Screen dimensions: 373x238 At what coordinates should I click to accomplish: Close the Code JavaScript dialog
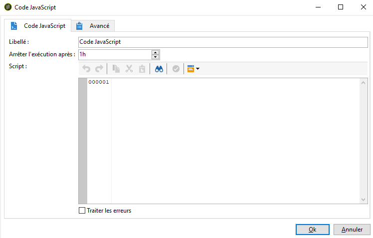(363, 7)
